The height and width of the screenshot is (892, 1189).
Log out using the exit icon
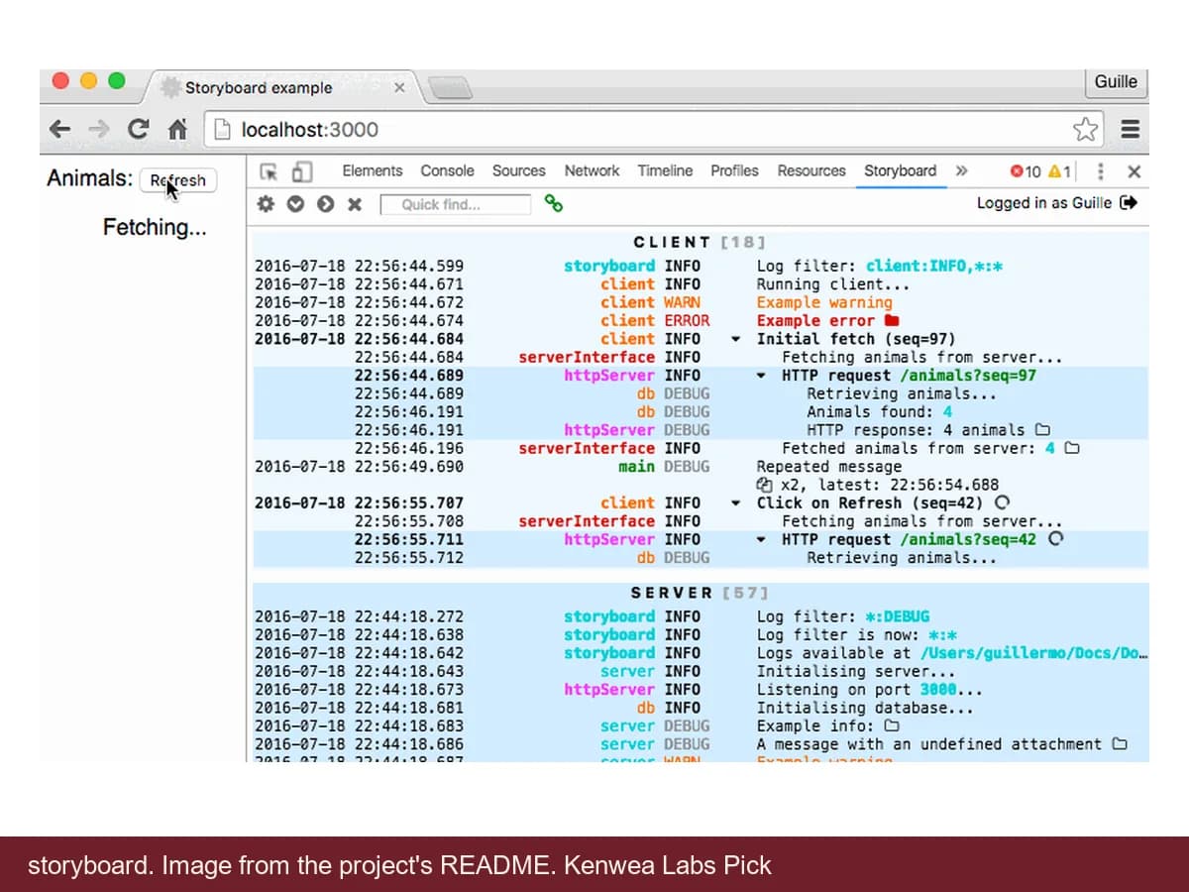[x=1128, y=202]
